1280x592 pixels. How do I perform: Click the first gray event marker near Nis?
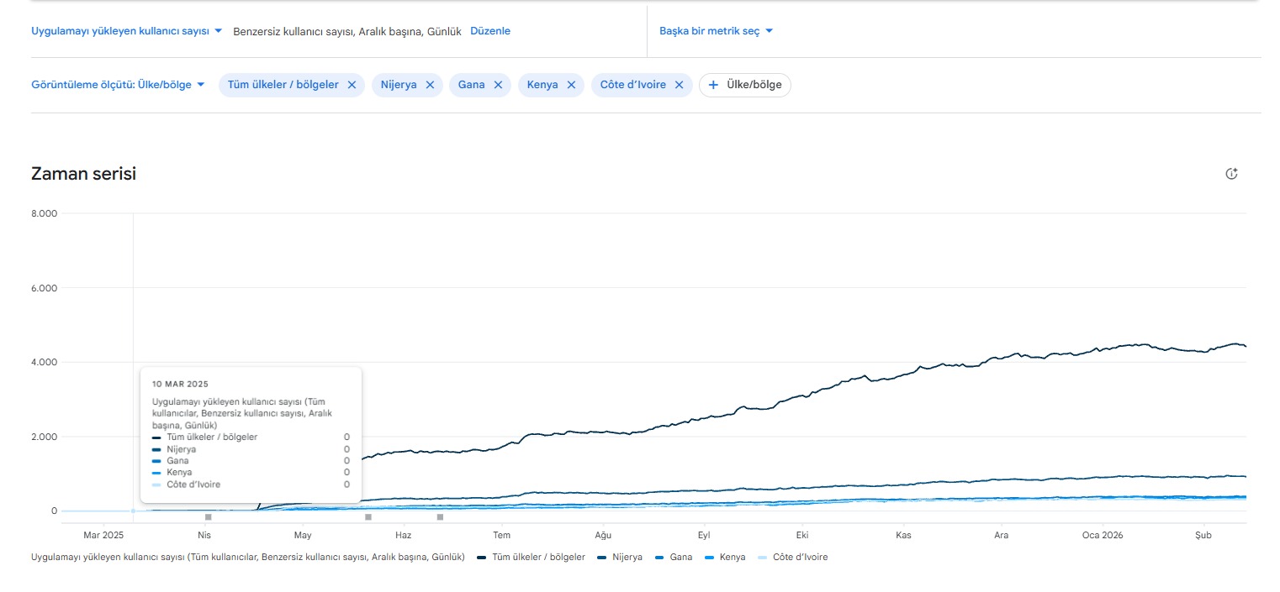[x=209, y=517]
